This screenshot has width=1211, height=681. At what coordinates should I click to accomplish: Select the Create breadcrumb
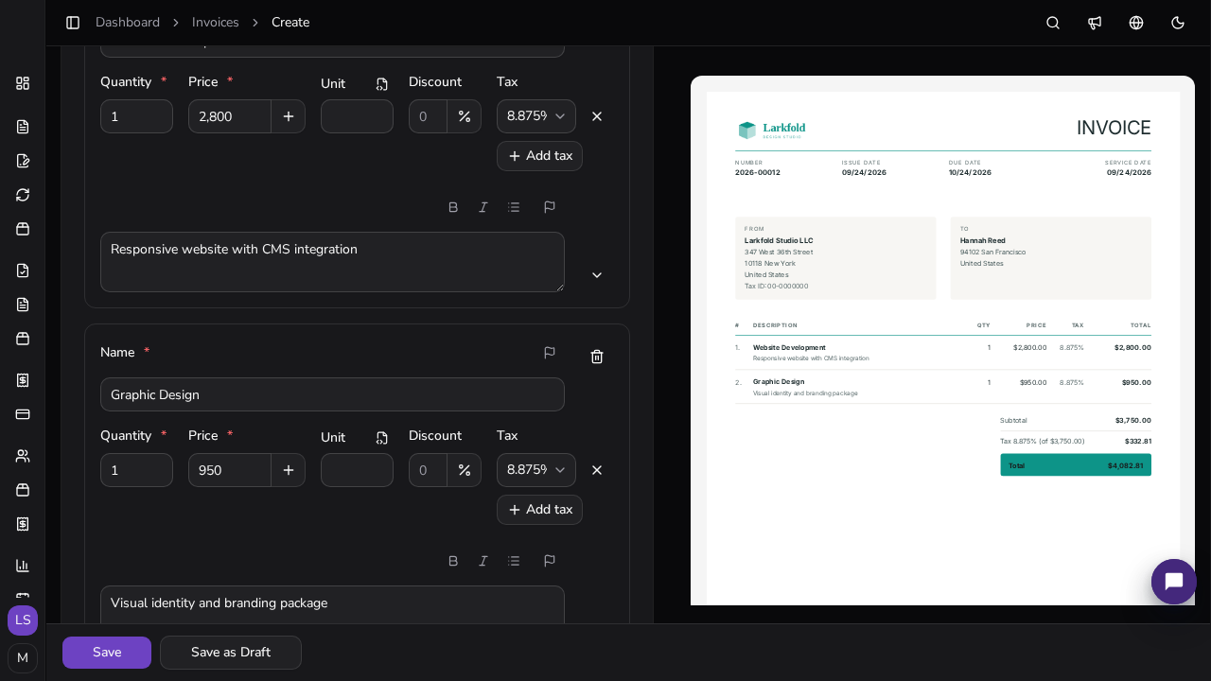tap(290, 23)
